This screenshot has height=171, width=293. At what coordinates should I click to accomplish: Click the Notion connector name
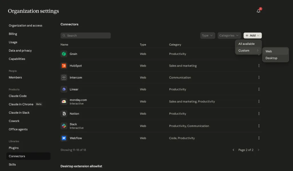coord(74,114)
